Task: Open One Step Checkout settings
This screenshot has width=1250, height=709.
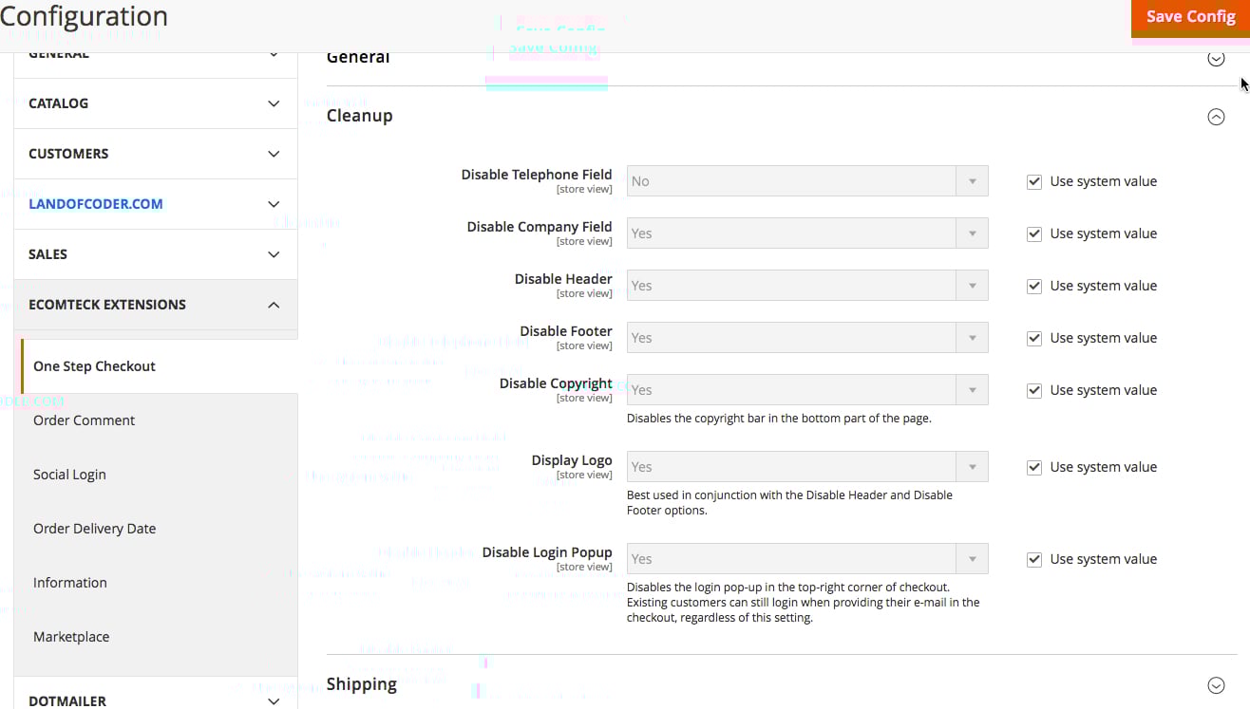Action: pyautogui.click(x=160, y=366)
